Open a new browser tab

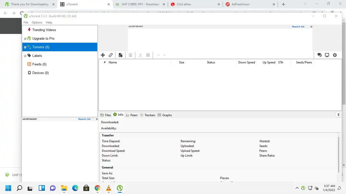[x=283, y=4]
